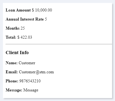Click the Client Info heading

[x=17, y=52]
